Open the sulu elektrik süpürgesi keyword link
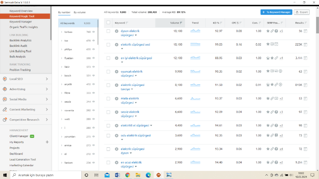 (136, 136)
